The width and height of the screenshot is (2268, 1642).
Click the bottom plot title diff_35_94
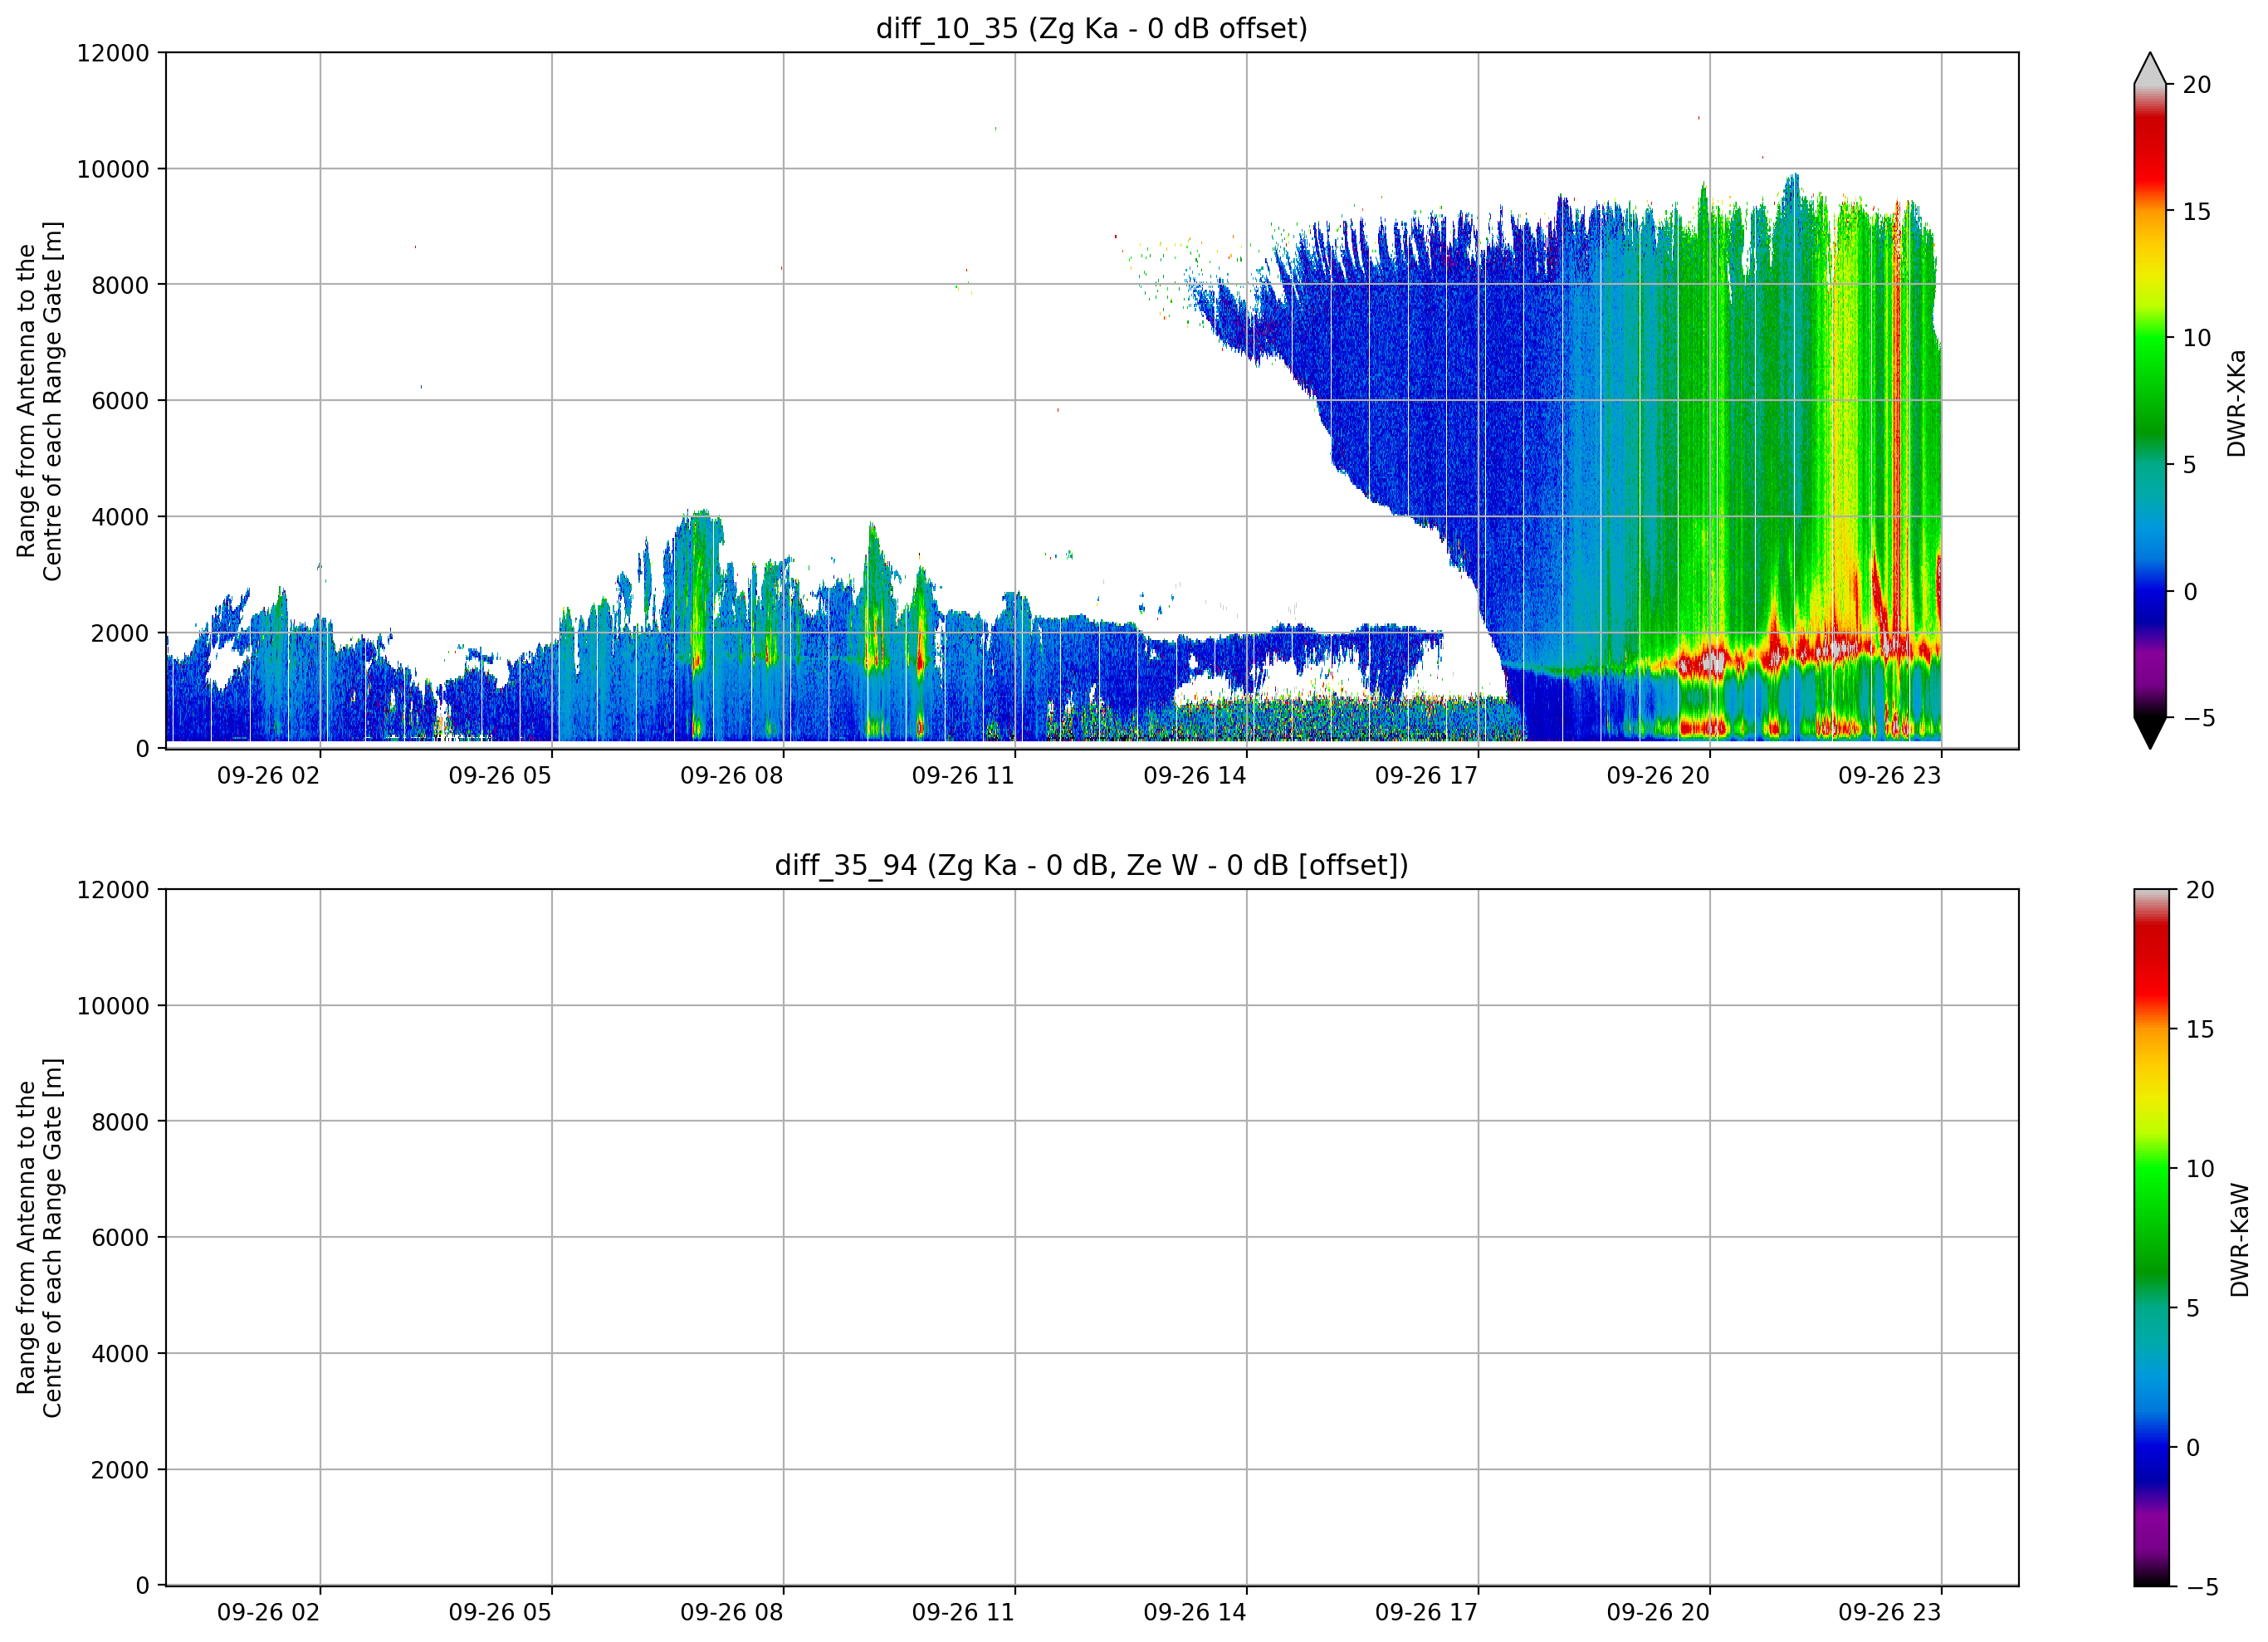point(1091,865)
